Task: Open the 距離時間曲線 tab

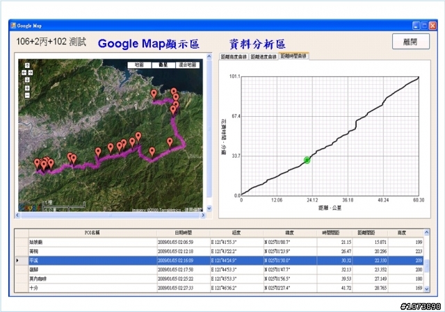Action: [293, 56]
